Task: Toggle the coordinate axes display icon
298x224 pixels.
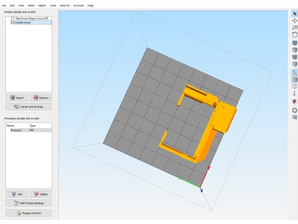Action: tap(294, 73)
